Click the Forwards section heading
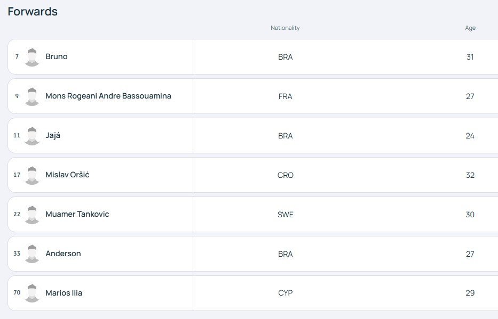Viewport: 498px width, 319px height. pos(33,11)
